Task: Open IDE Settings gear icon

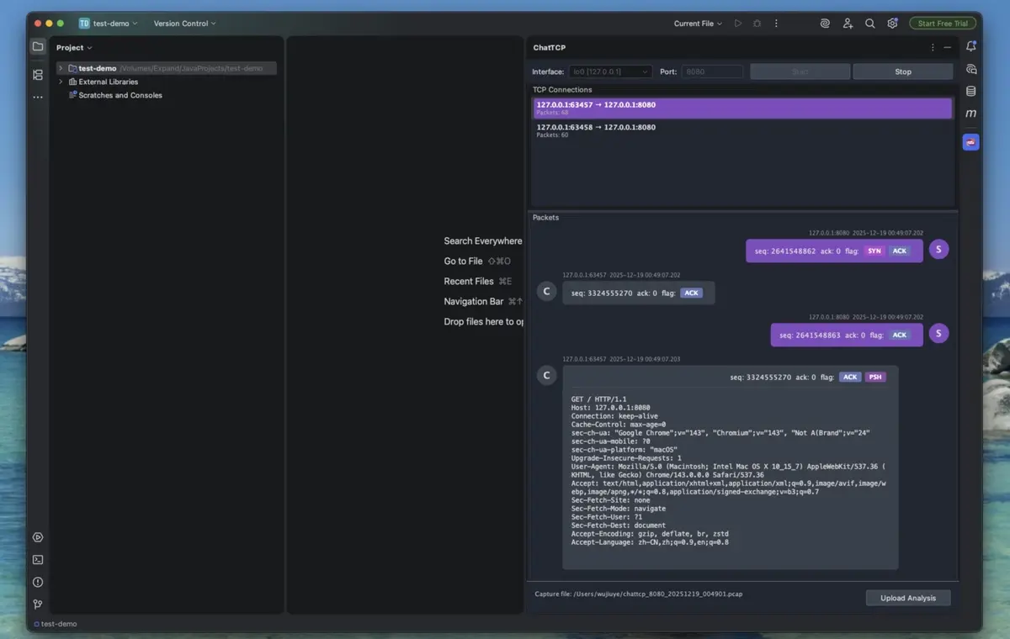Action: click(x=891, y=23)
